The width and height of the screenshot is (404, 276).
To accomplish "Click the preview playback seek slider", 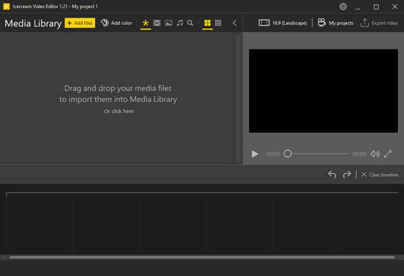I will coord(316,154).
